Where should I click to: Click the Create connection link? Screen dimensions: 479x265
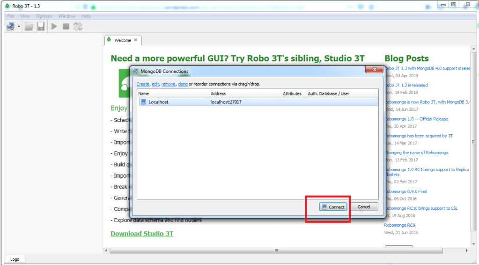coord(143,84)
